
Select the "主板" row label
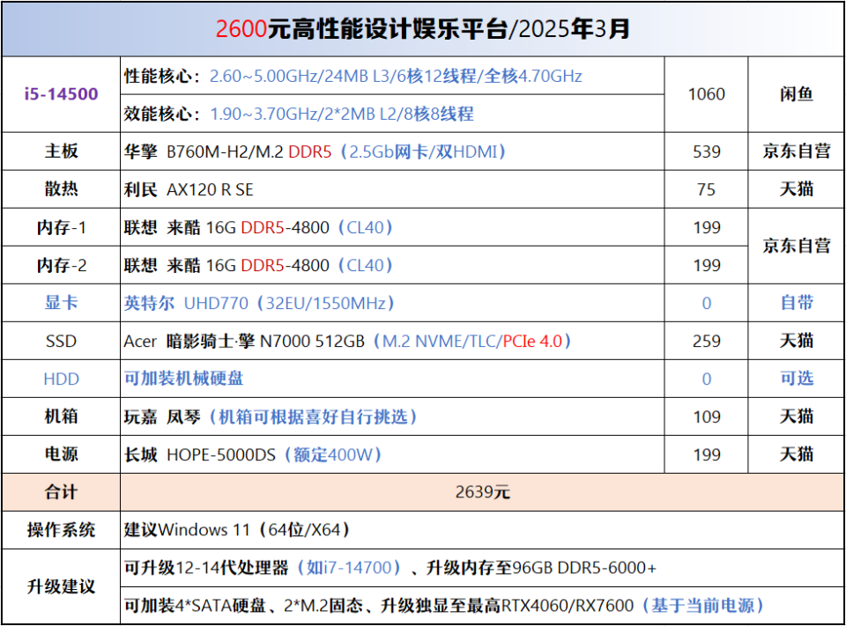point(61,151)
